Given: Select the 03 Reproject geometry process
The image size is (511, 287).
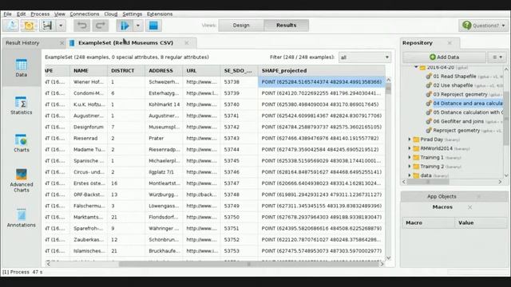Looking at the screenshot, I should click(460, 94).
